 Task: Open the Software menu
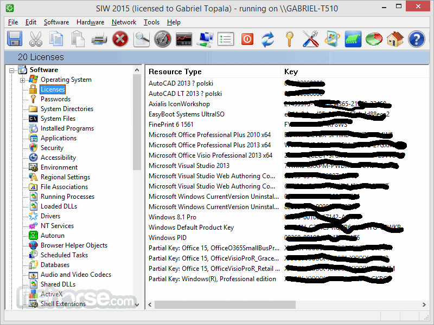tap(56, 22)
